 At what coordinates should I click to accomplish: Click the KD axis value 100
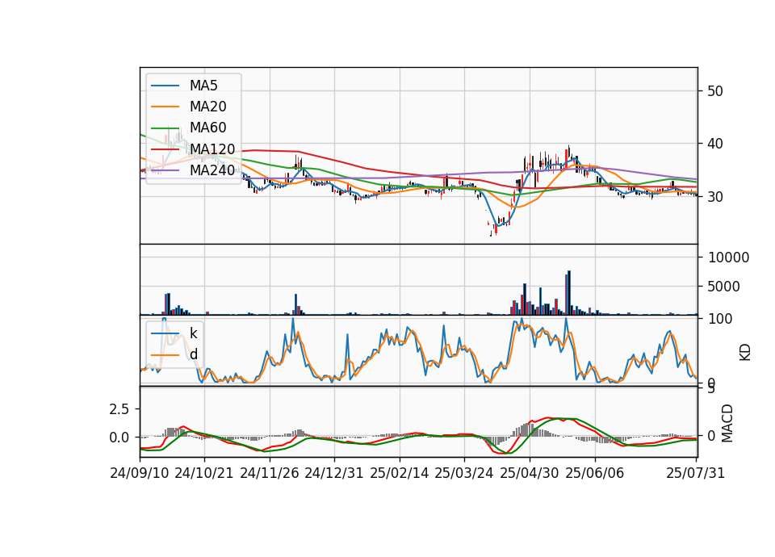click(x=720, y=319)
